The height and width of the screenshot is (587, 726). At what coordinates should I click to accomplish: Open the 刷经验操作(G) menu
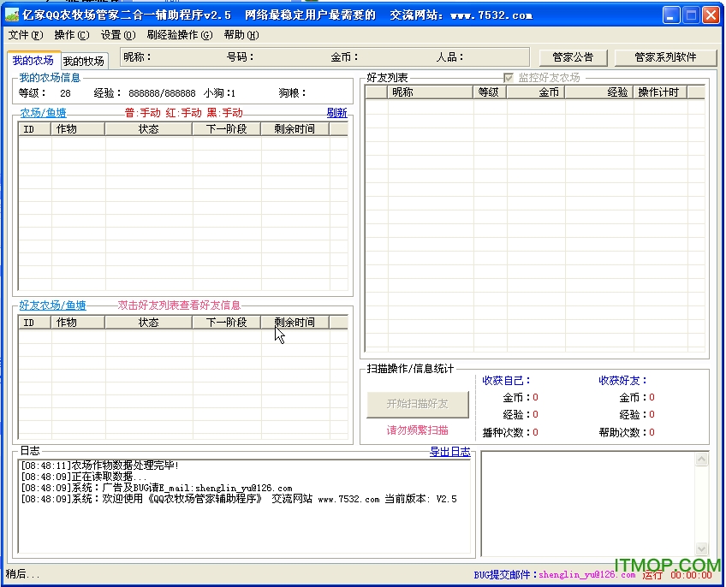click(180, 35)
